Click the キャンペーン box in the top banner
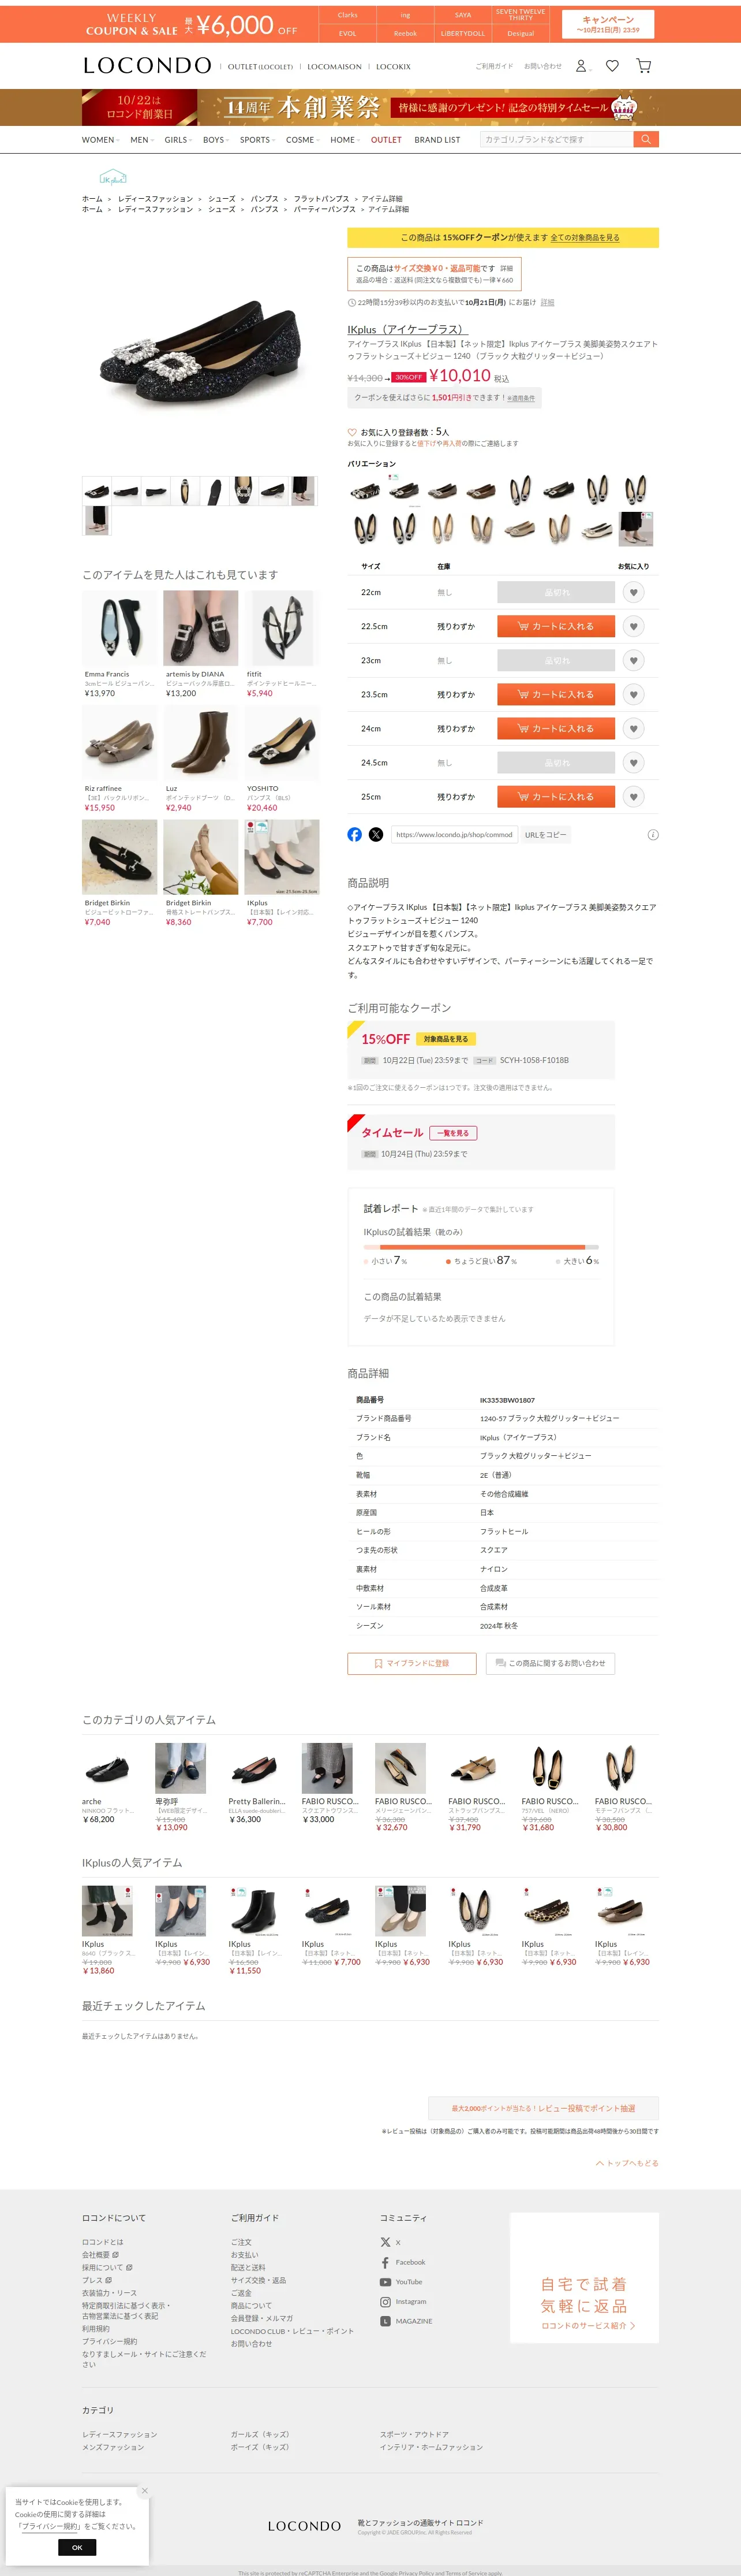 (608, 24)
